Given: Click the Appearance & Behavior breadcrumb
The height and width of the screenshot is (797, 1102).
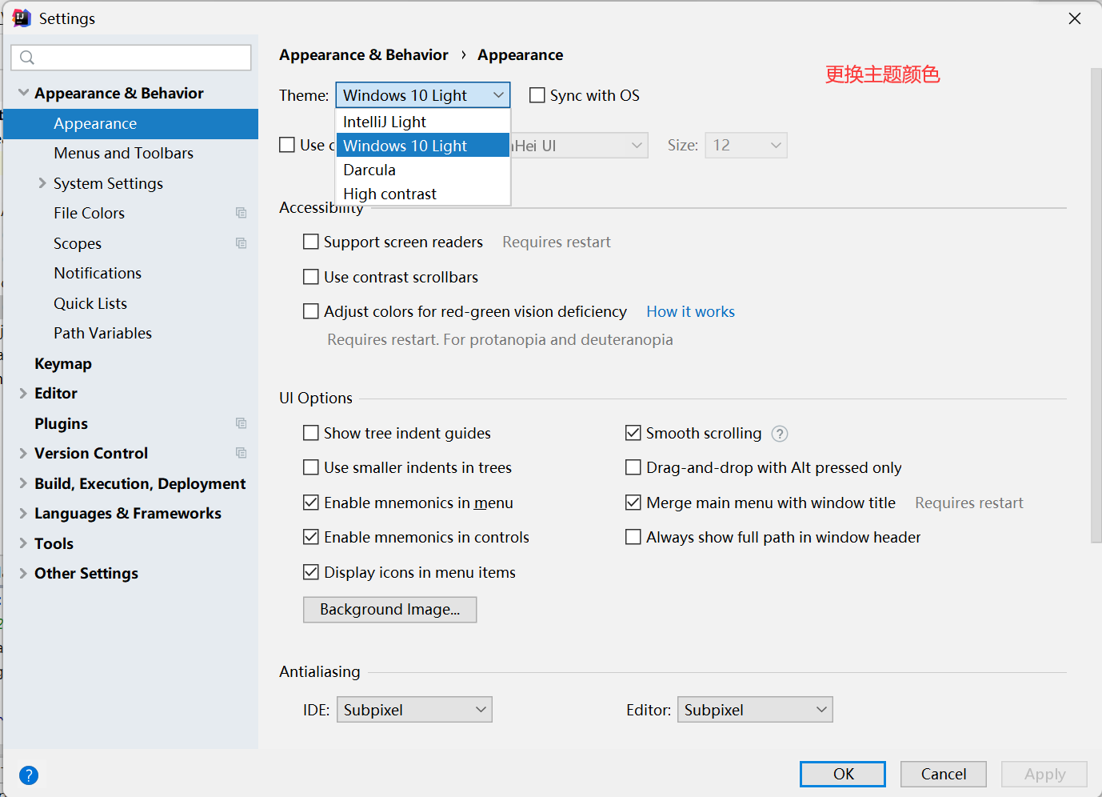Looking at the screenshot, I should [x=364, y=54].
